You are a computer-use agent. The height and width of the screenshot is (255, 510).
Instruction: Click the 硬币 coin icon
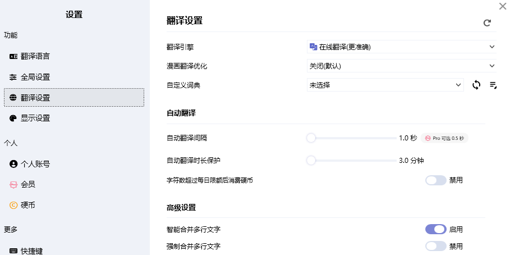click(13, 205)
